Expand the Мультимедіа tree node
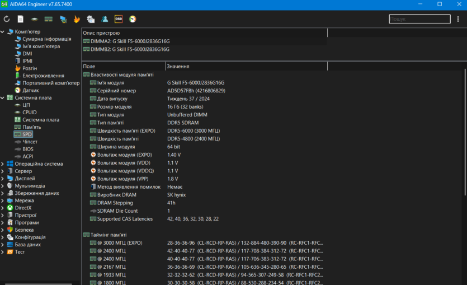The width and height of the screenshot is (467, 285). (2, 186)
